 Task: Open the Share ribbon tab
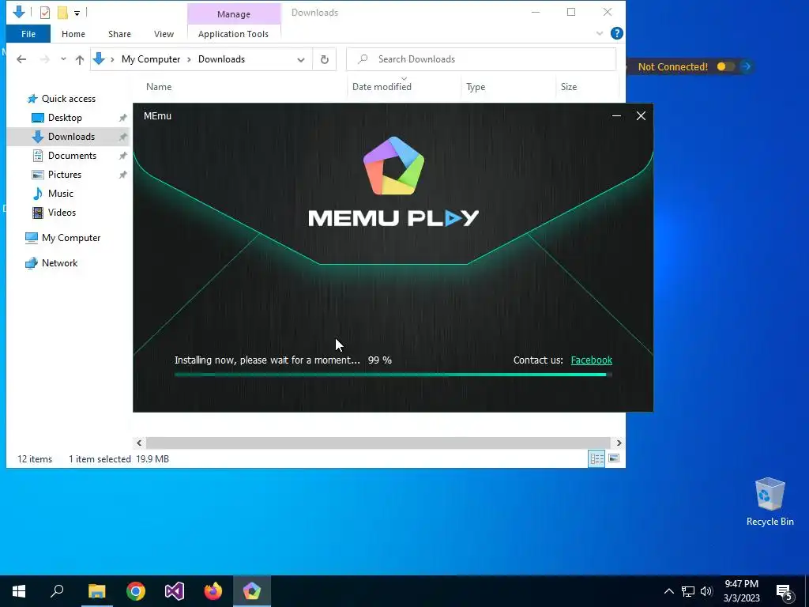point(119,34)
